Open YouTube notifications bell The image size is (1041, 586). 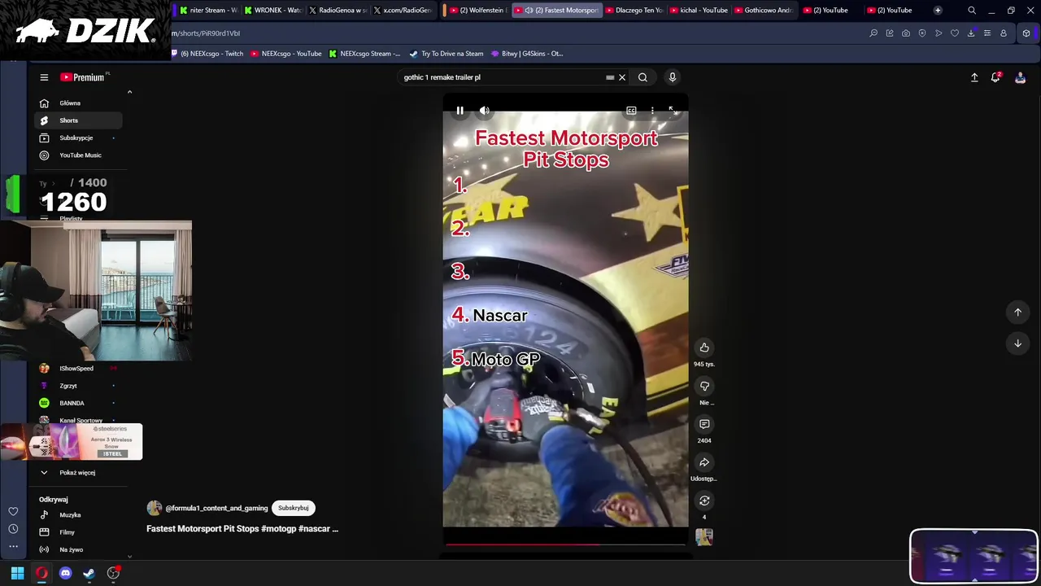click(995, 77)
